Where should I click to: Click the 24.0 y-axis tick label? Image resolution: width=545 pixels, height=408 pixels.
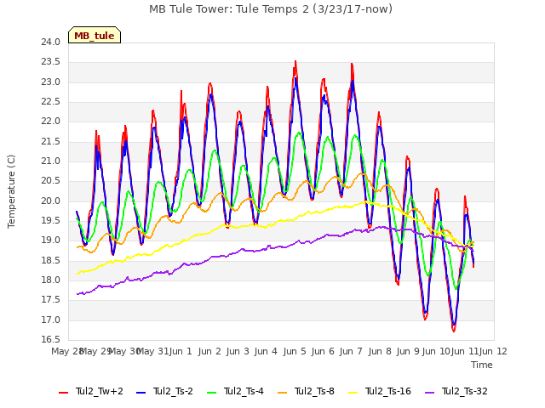(x=51, y=42)
